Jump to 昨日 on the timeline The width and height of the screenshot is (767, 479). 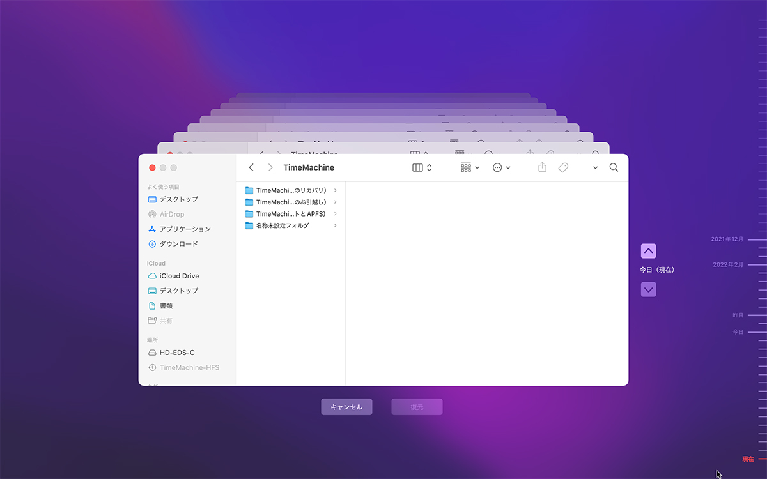[738, 316]
